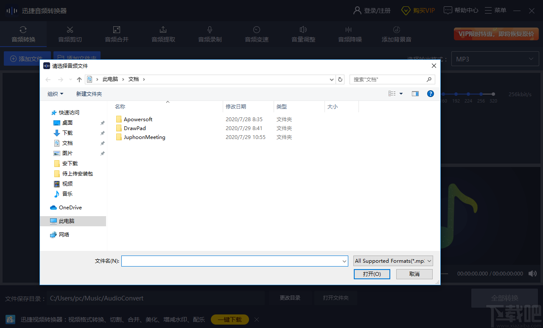Open All Supported Formats filter dropdown
Viewport: 543px width, 328px height.
393,261
